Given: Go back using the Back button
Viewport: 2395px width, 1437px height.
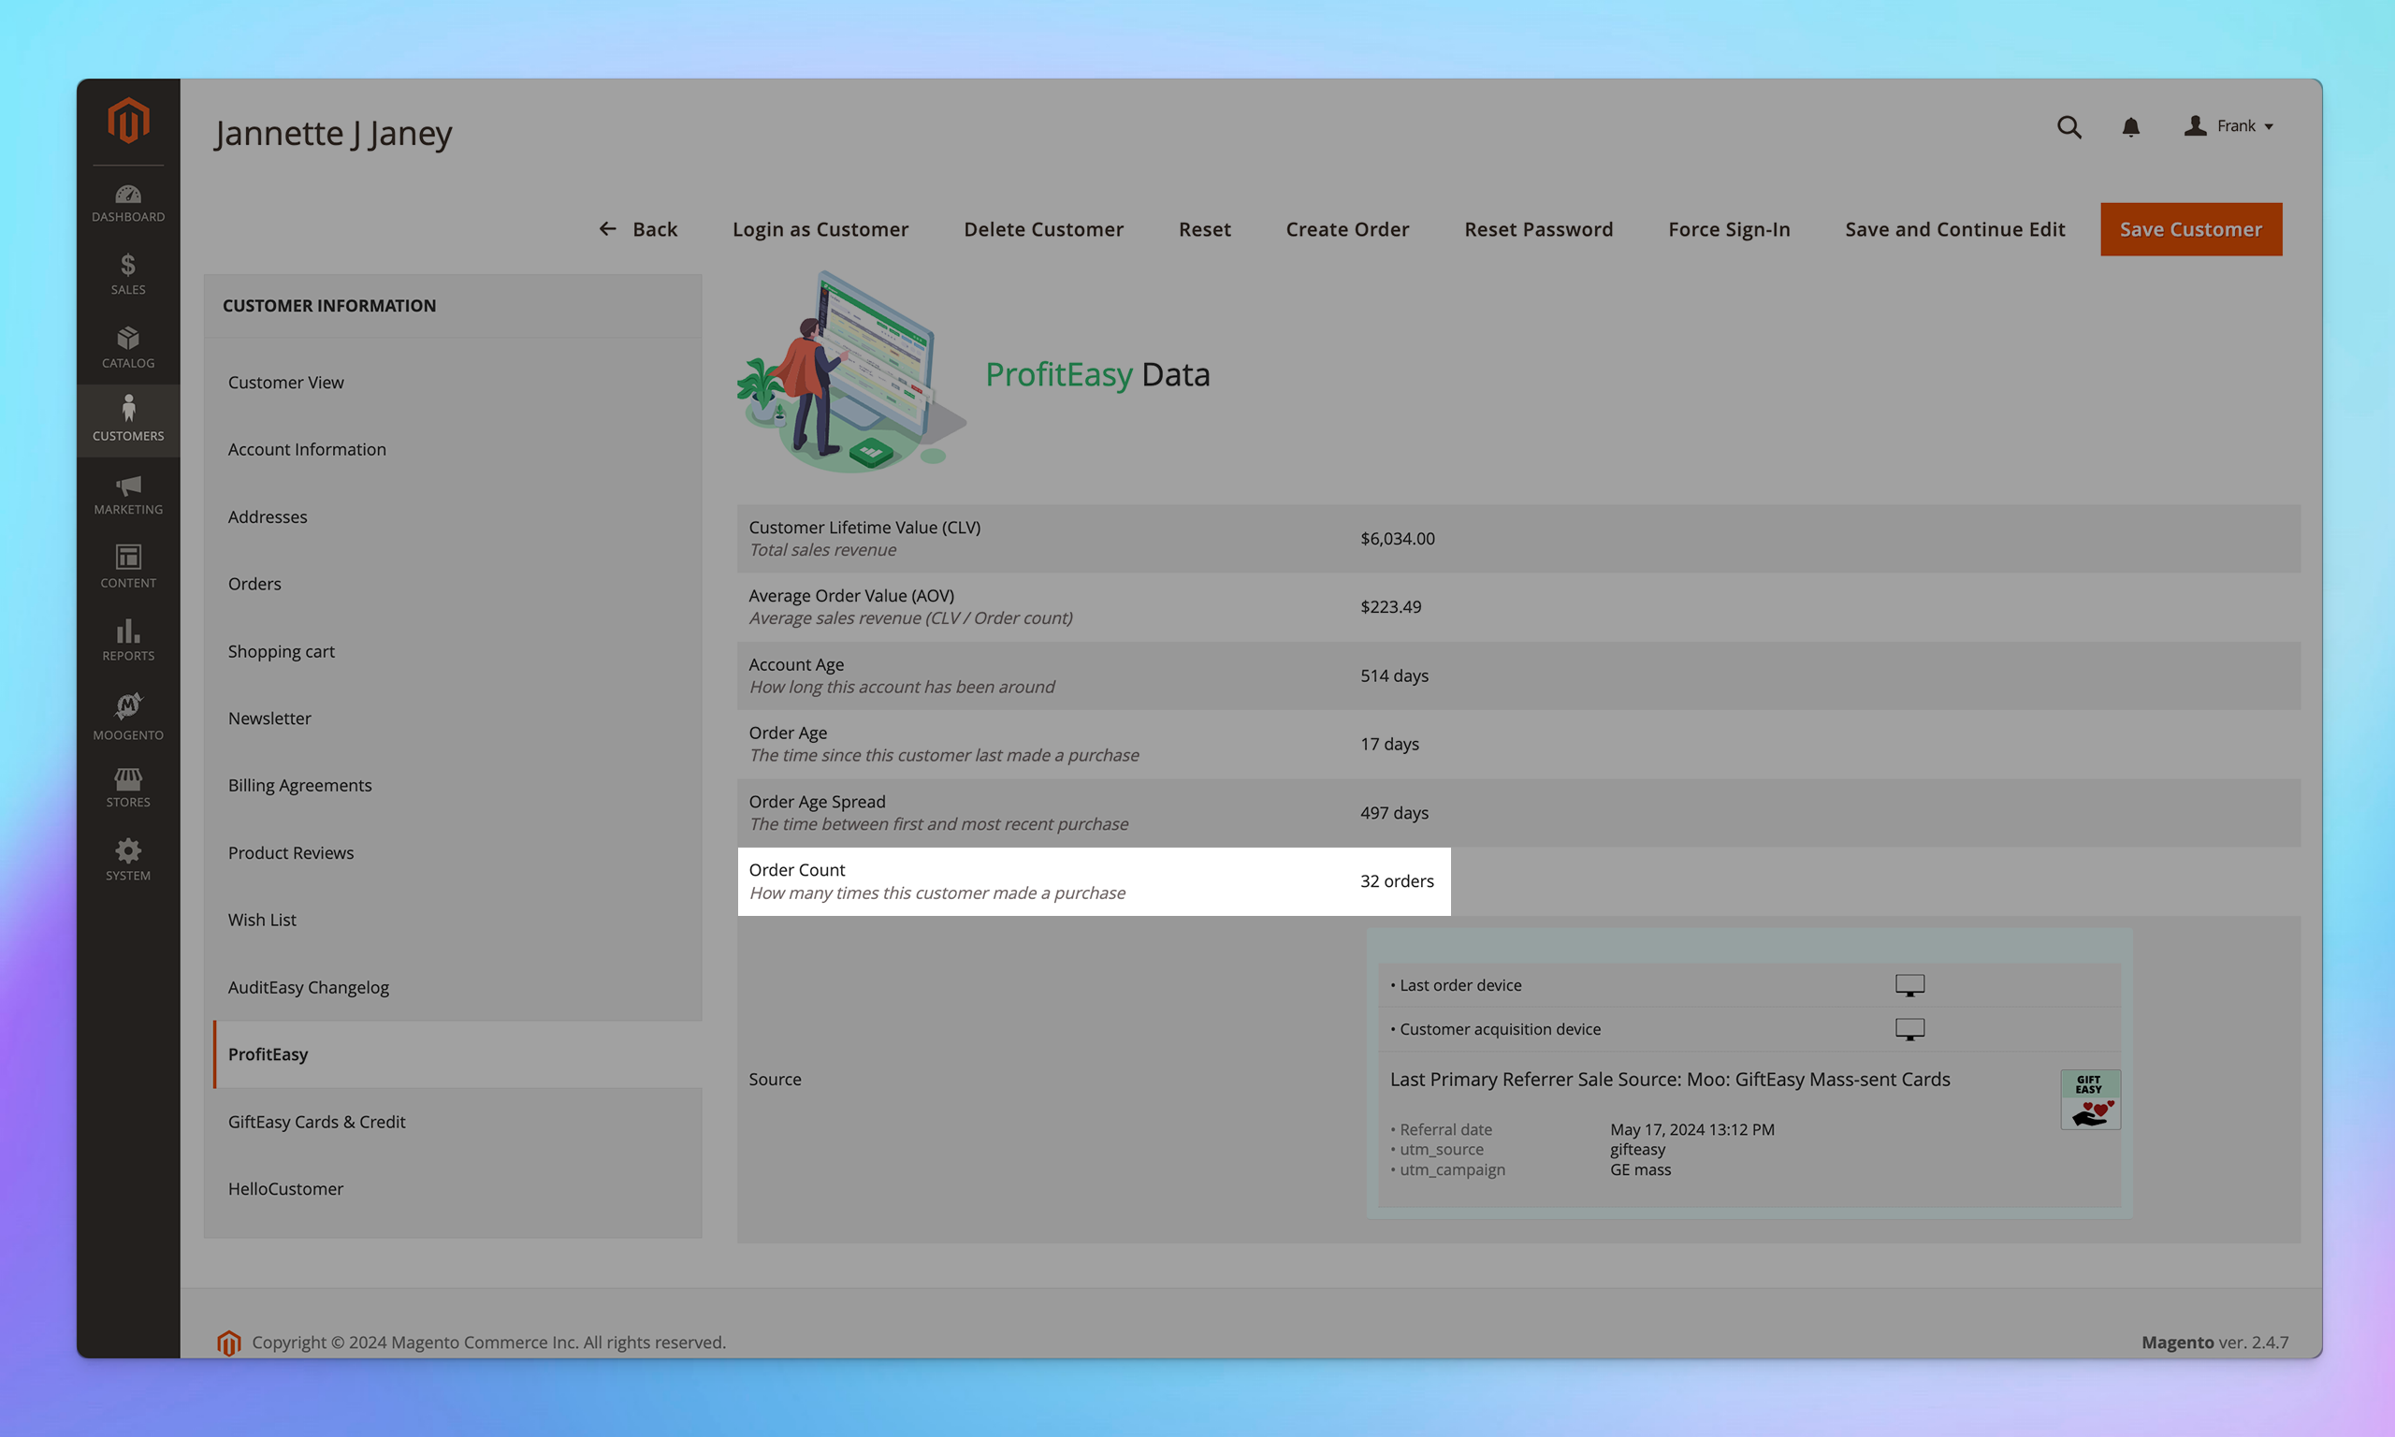Looking at the screenshot, I should (x=637, y=229).
